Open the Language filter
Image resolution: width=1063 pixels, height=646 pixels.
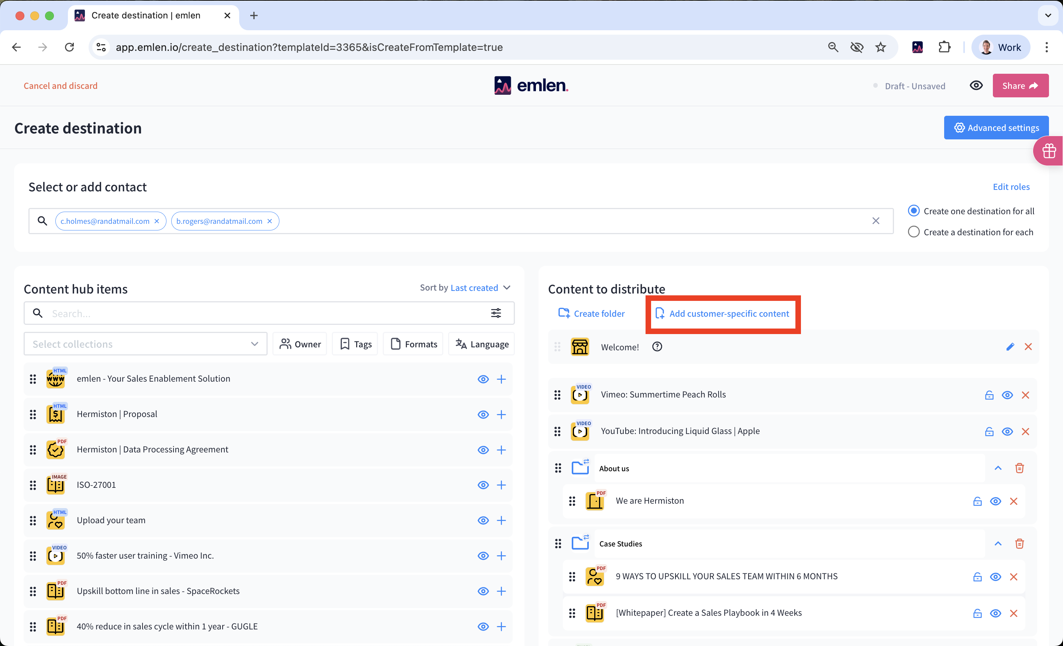tap(481, 344)
